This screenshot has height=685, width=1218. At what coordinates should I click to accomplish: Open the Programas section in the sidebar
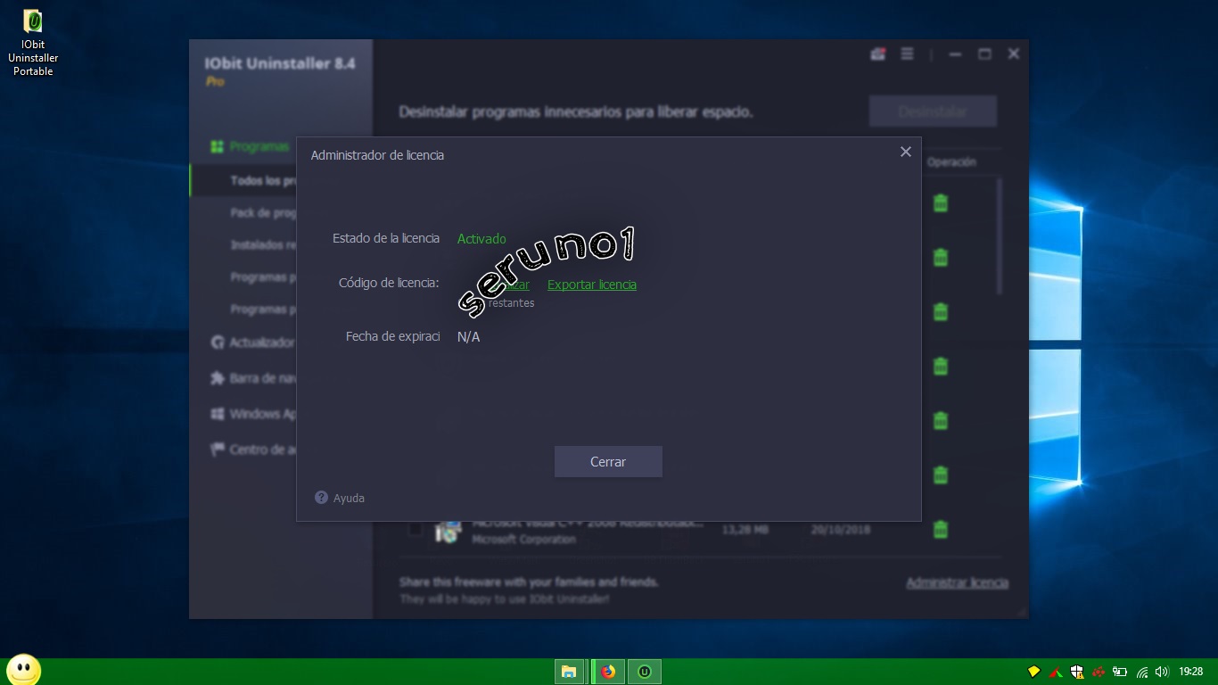click(x=252, y=146)
